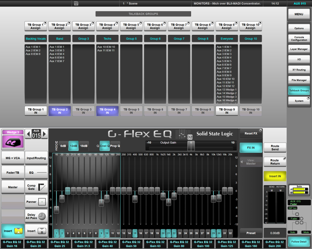
Task: Click the Backing Vocals group name field
Action: coord(36,39)
